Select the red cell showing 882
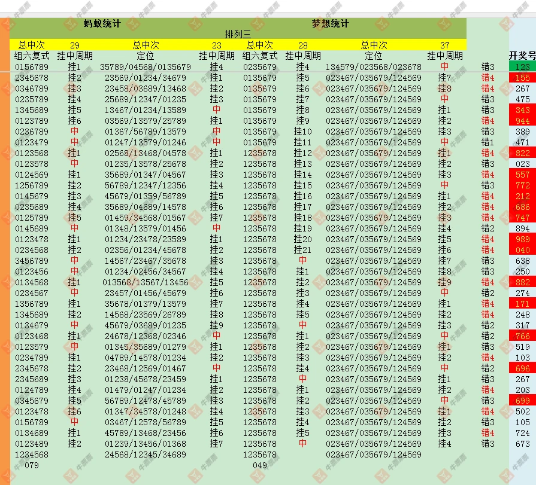 pos(522,282)
